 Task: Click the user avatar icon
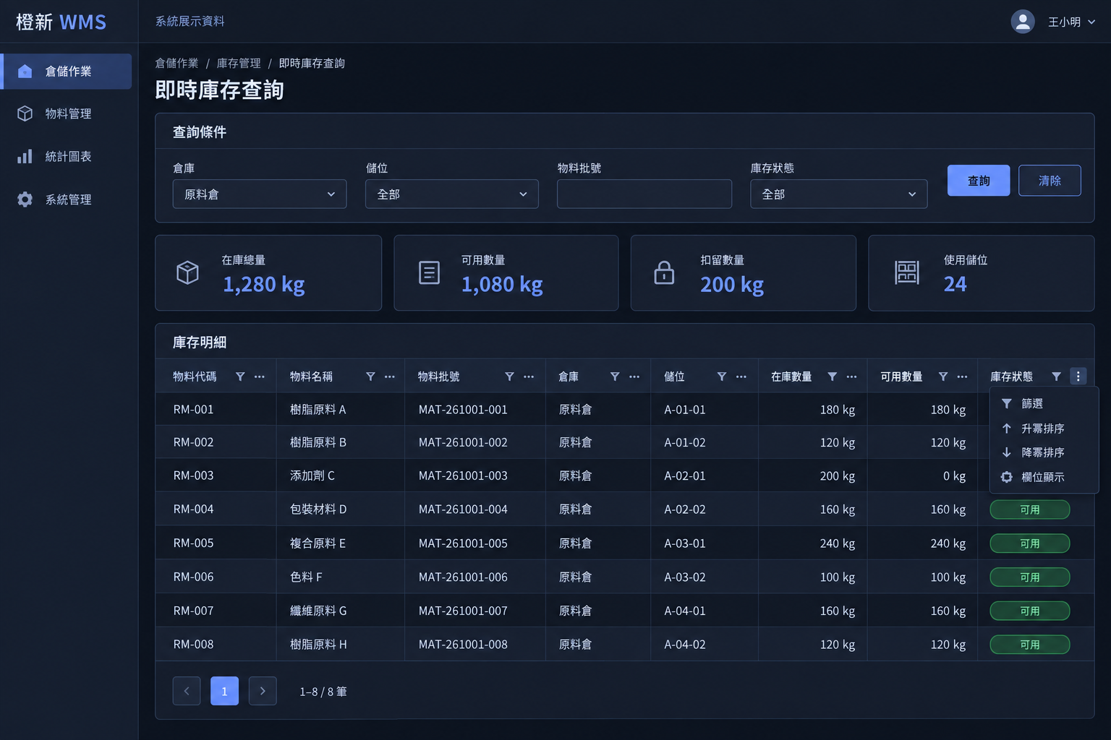[x=1023, y=22]
